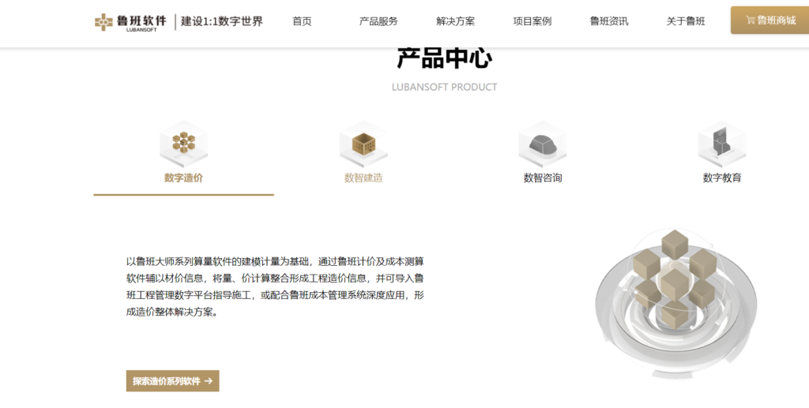
Task: Open the 首页 navigation menu item
Action: (302, 21)
